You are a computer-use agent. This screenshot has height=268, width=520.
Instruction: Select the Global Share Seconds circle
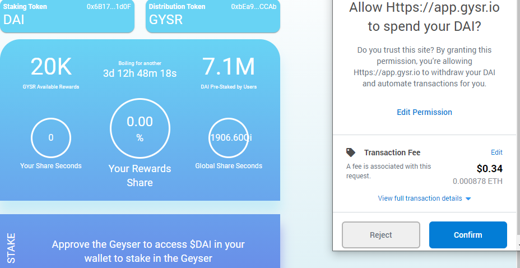pos(229,138)
